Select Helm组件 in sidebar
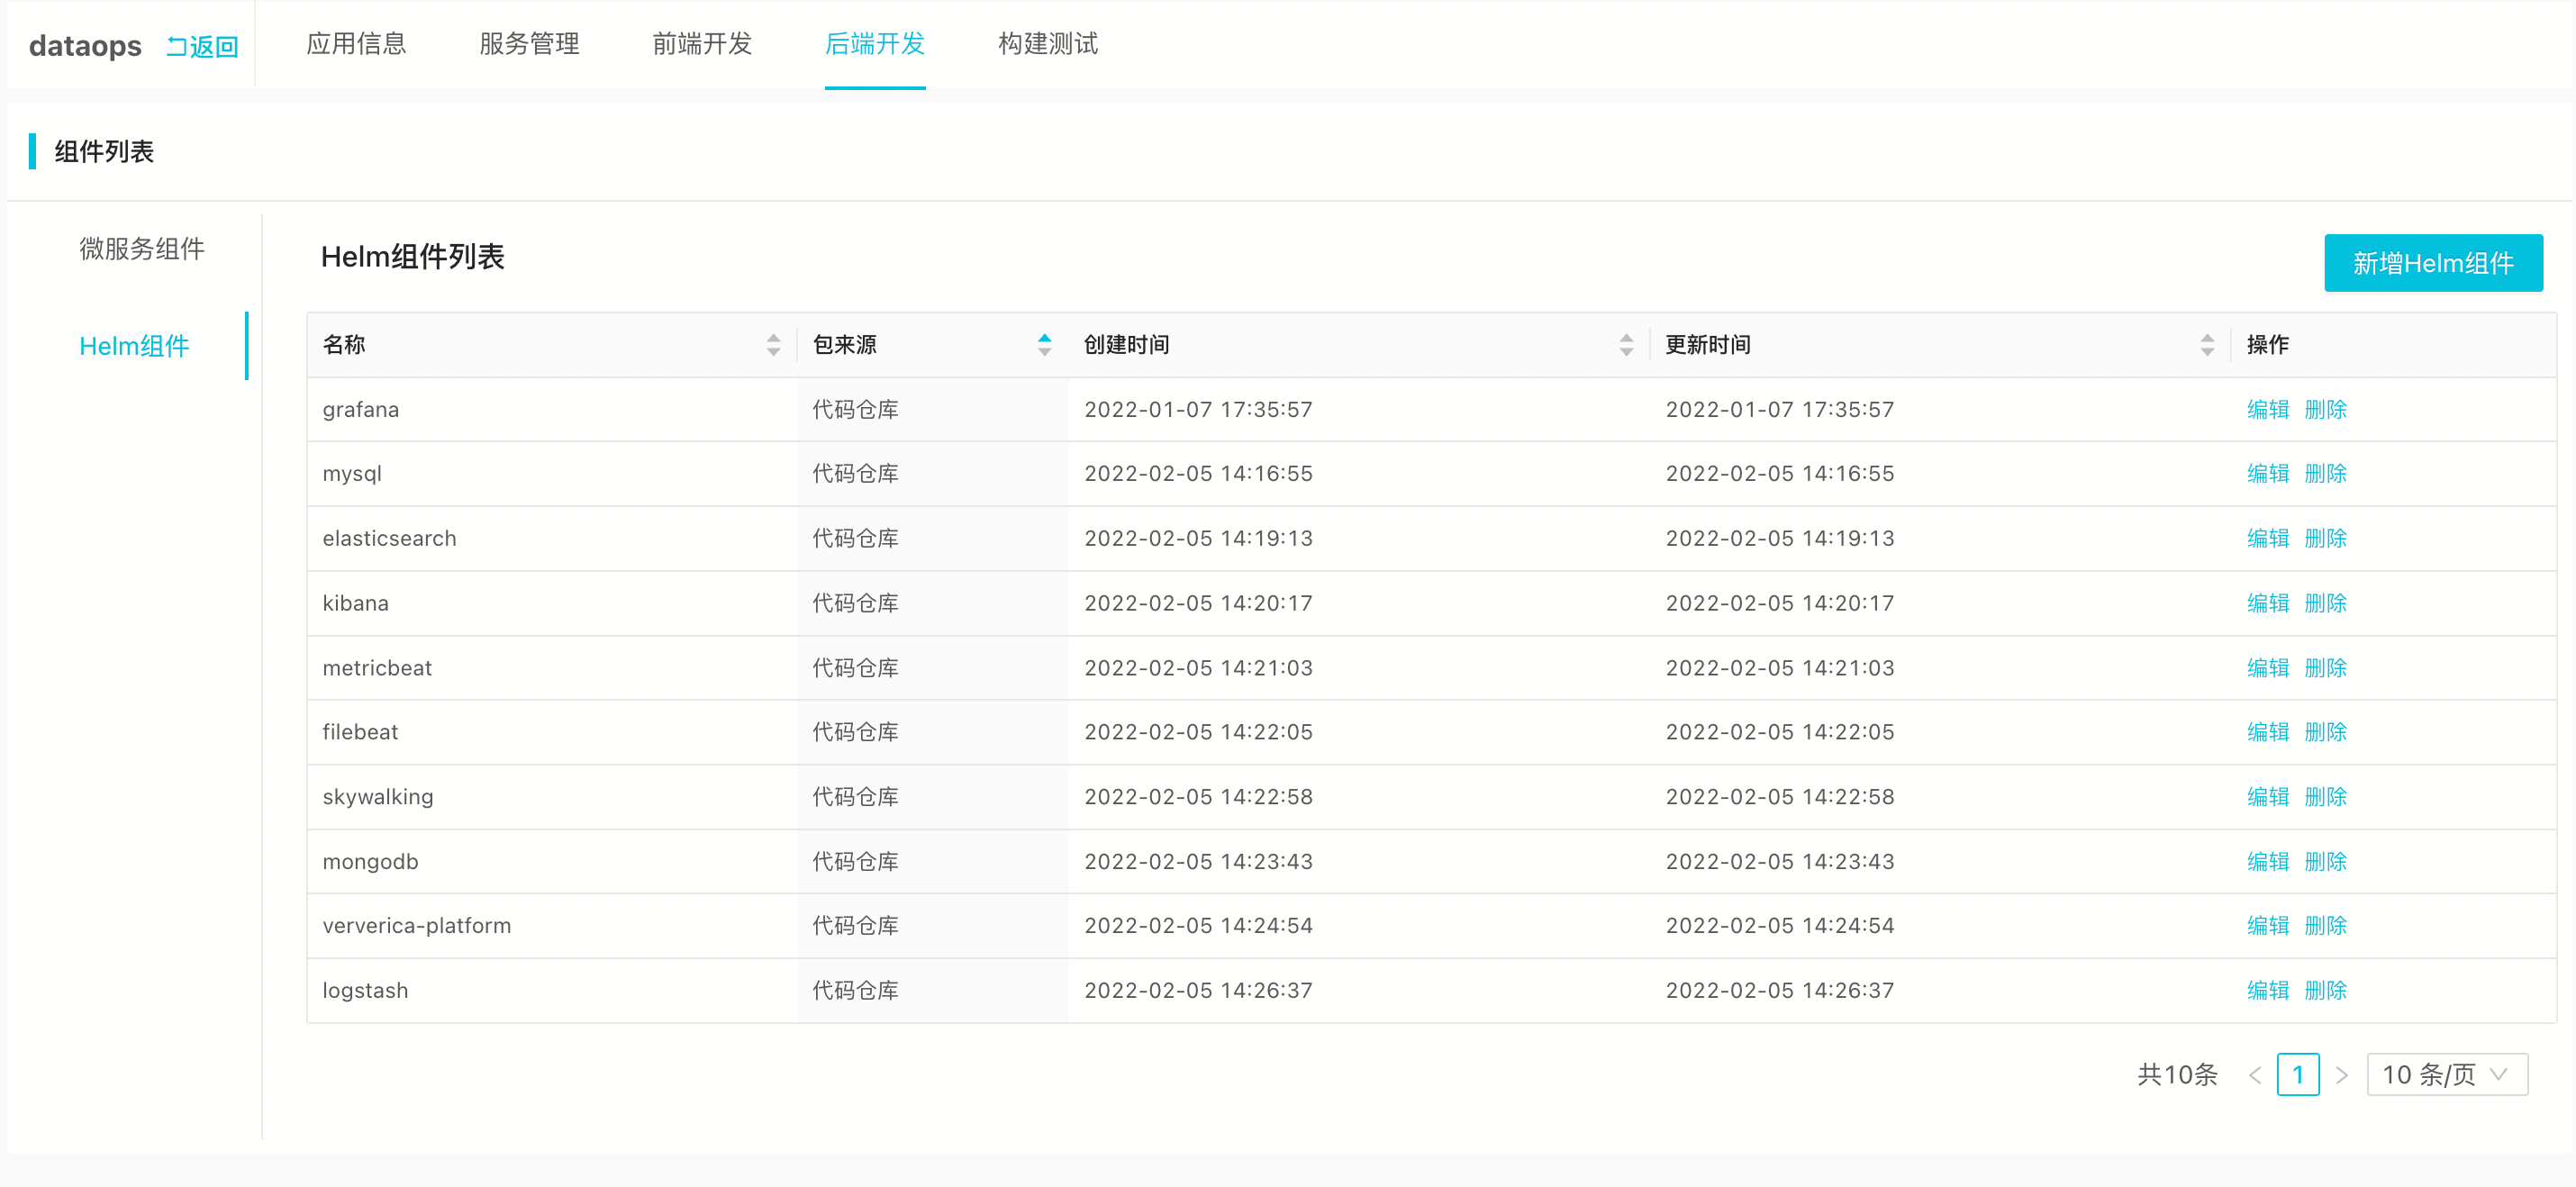This screenshot has width=2576, height=1187. pyautogui.click(x=134, y=346)
